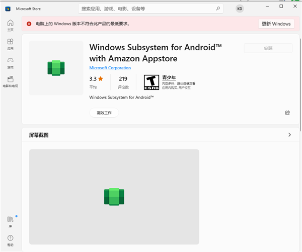302x252 pixels.
Task: Click the 帮助 (Help) question mark icon
Action: tap(10, 240)
